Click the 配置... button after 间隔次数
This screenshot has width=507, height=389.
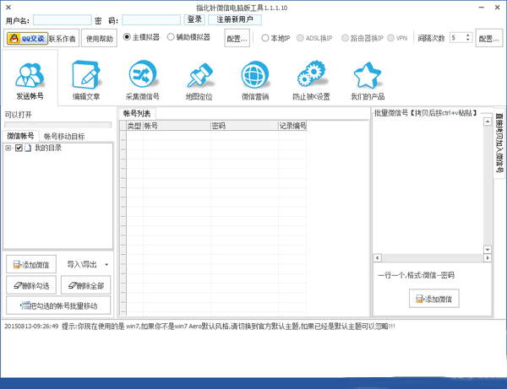[x=489, y=39]
